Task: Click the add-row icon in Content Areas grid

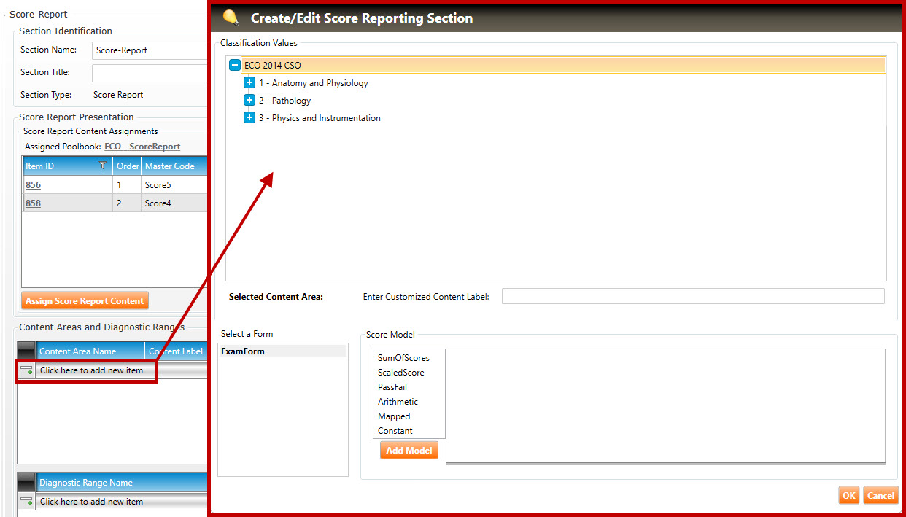Action: (x=26, y=370)
